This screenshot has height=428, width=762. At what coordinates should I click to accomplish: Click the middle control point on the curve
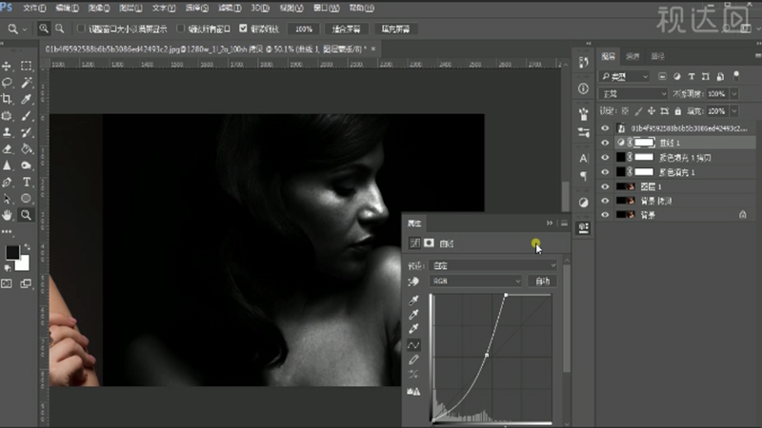point(487,355)
